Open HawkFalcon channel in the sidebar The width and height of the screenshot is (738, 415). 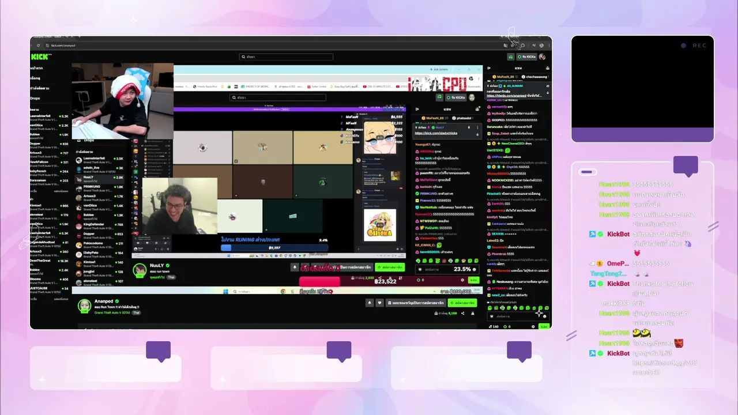pos(50,163)
